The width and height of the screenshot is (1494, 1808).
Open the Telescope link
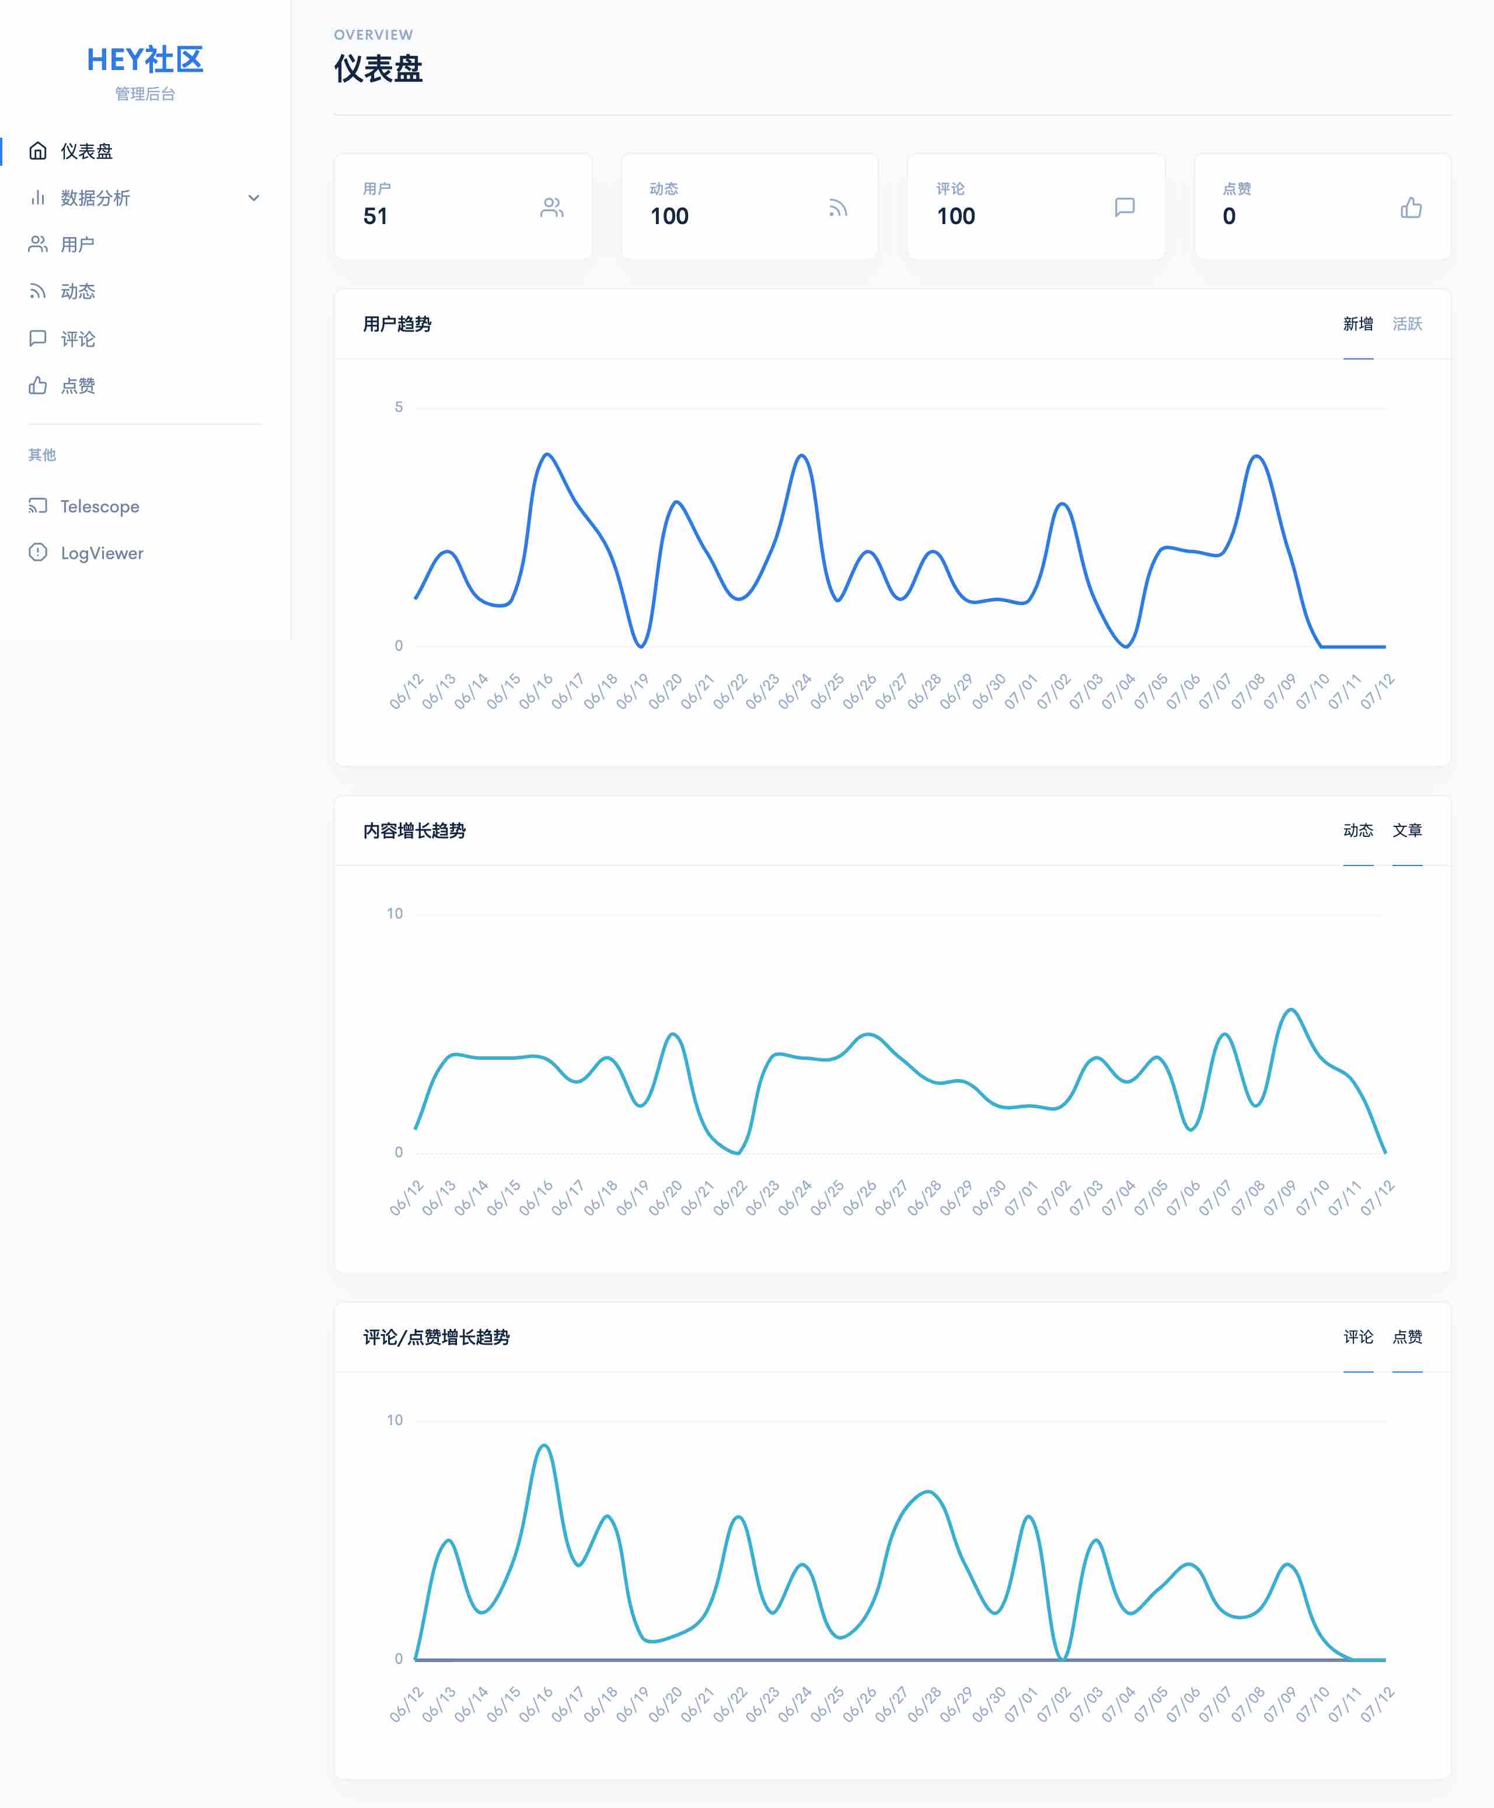click(x=100, y=506)
